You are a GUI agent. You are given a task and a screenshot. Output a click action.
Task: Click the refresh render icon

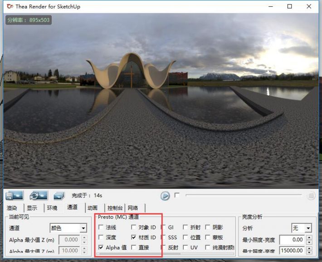39,195
